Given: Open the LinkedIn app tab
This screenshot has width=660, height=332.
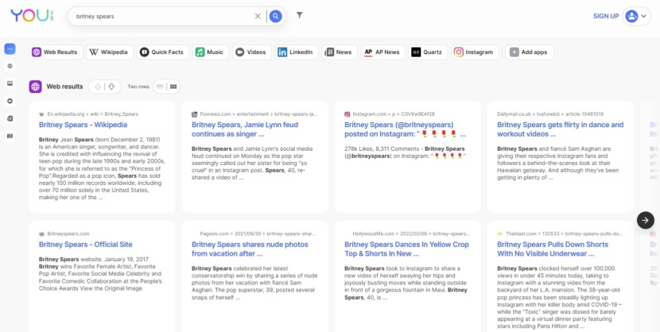Looking at the screenshot, I should [x=297, y=52].
